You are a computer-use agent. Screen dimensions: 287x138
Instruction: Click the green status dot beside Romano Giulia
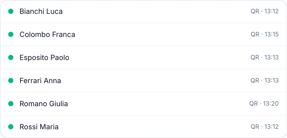click(11, 104)
